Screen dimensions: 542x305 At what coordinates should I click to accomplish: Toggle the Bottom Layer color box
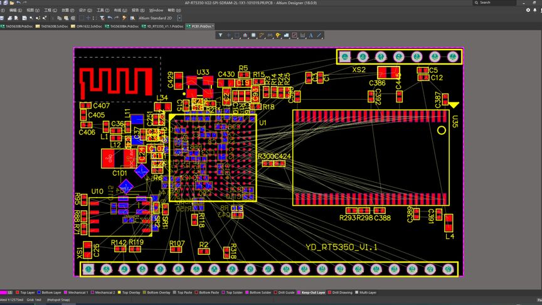pos(39,292)
